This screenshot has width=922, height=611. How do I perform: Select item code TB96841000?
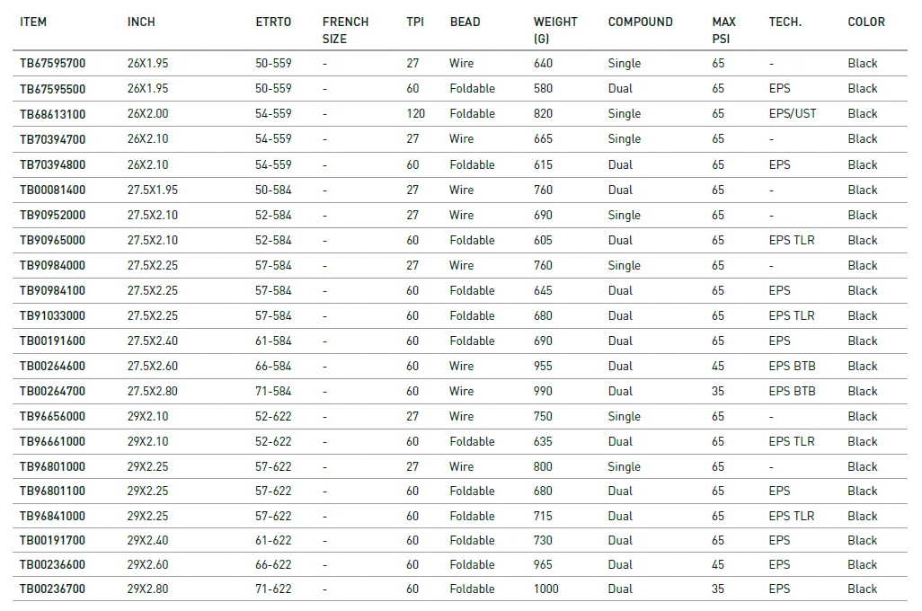click(53, 516)
